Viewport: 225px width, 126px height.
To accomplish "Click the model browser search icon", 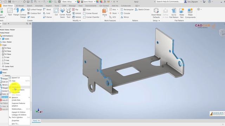I will coord(27,23).
